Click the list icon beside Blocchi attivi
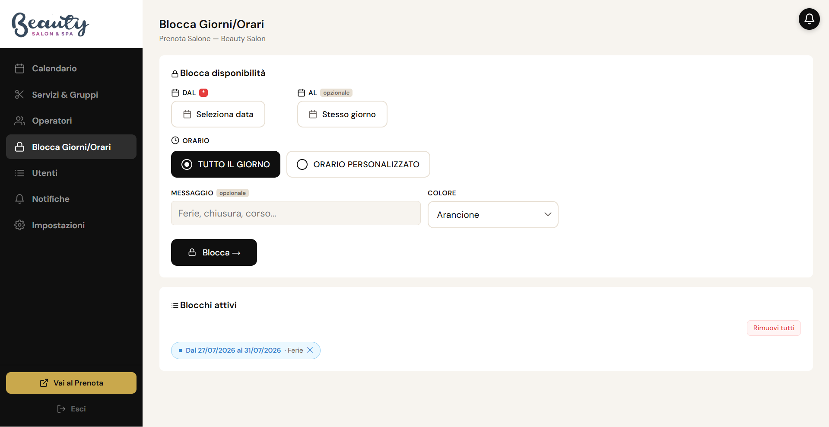The image size is (829, 427). pos(175,306)
